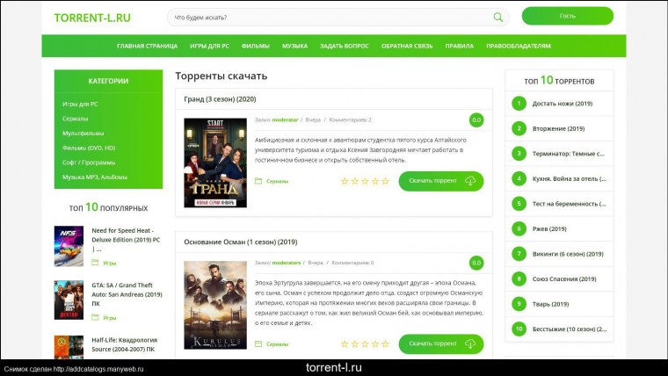The image size is (668, 376).
Task: Click 'Сериалы' link in Основание Осман post
Action: tap(278, 344)
